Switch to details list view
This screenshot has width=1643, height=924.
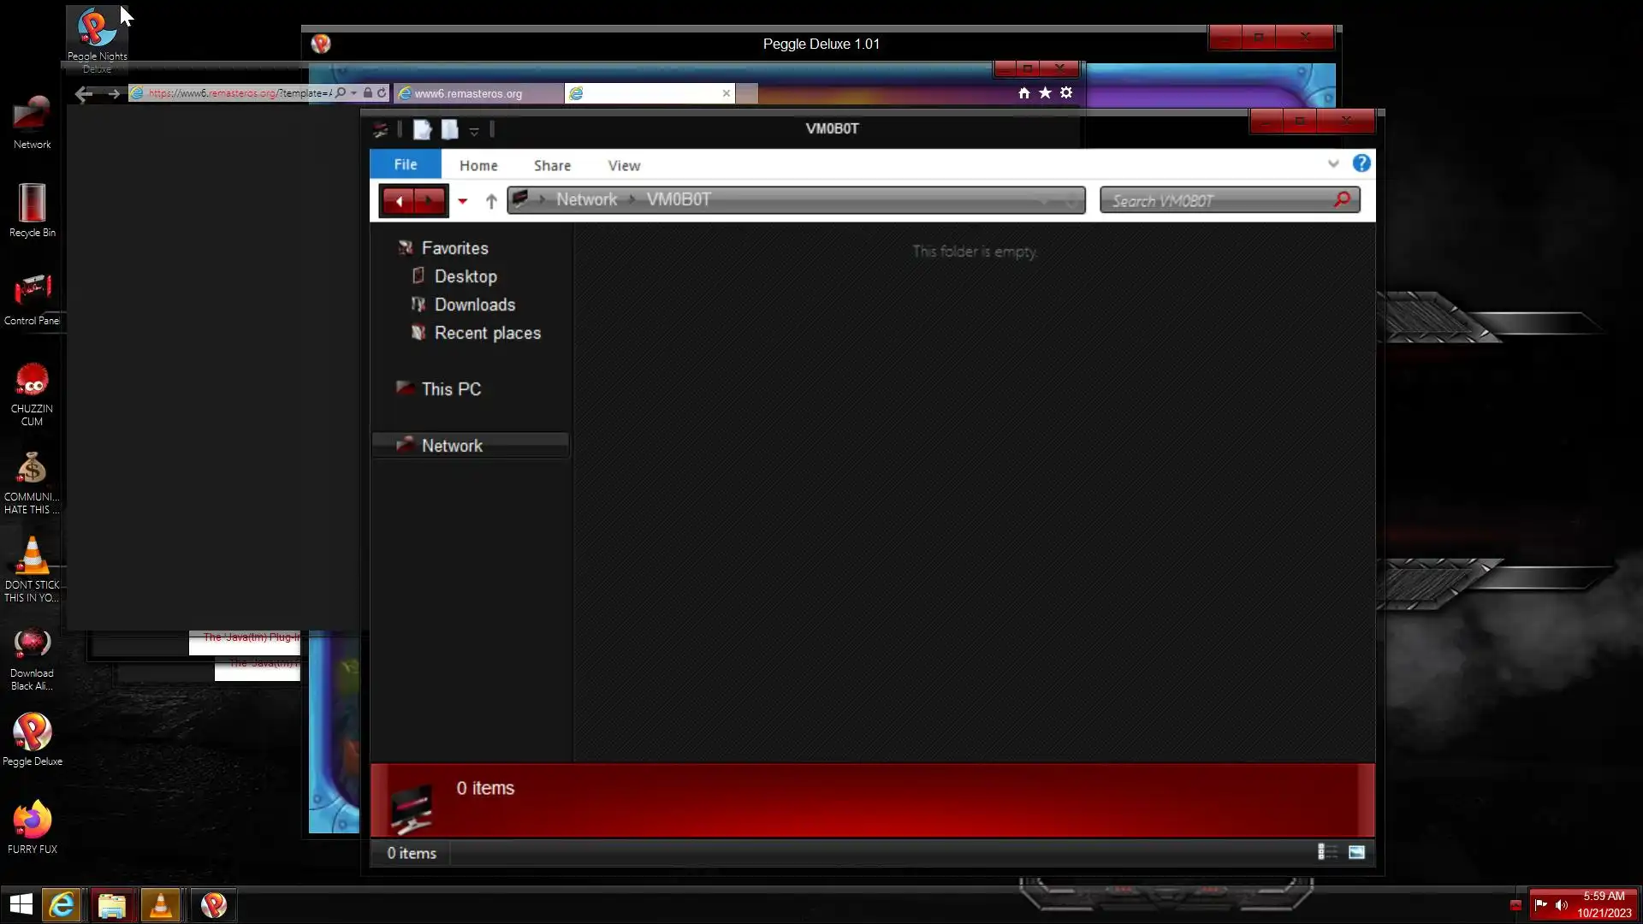pos(1327,852)
